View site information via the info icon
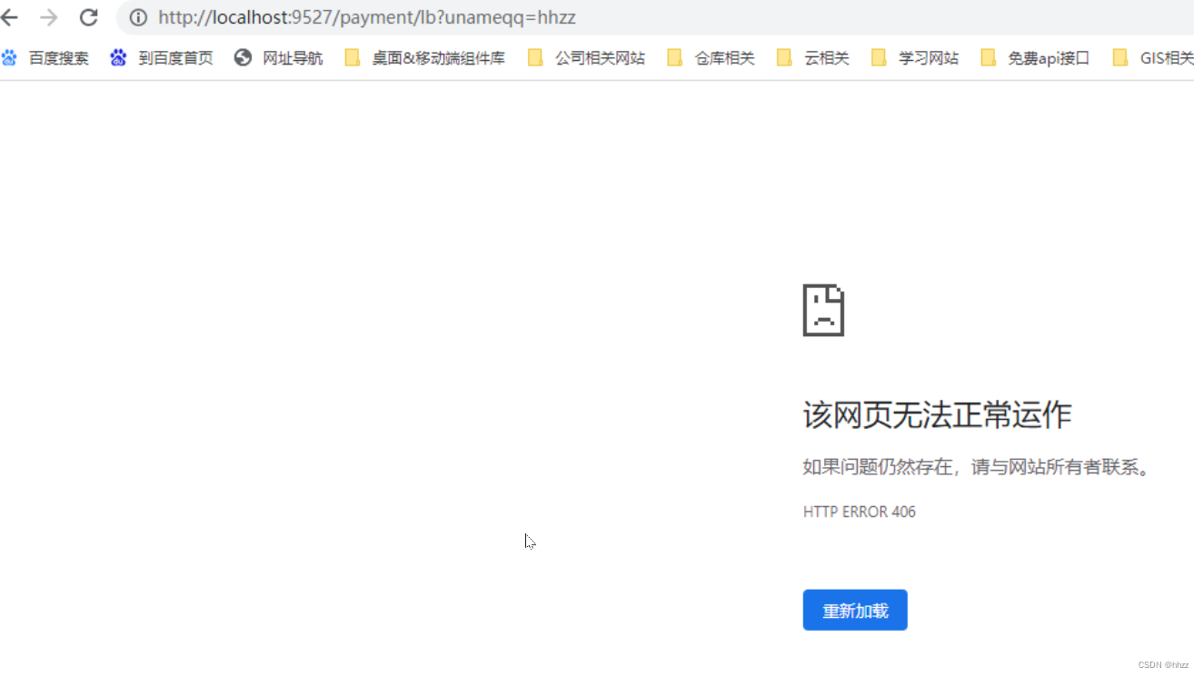The height and width of the screenshot is (677, 1203). click(x=138, y=17)
